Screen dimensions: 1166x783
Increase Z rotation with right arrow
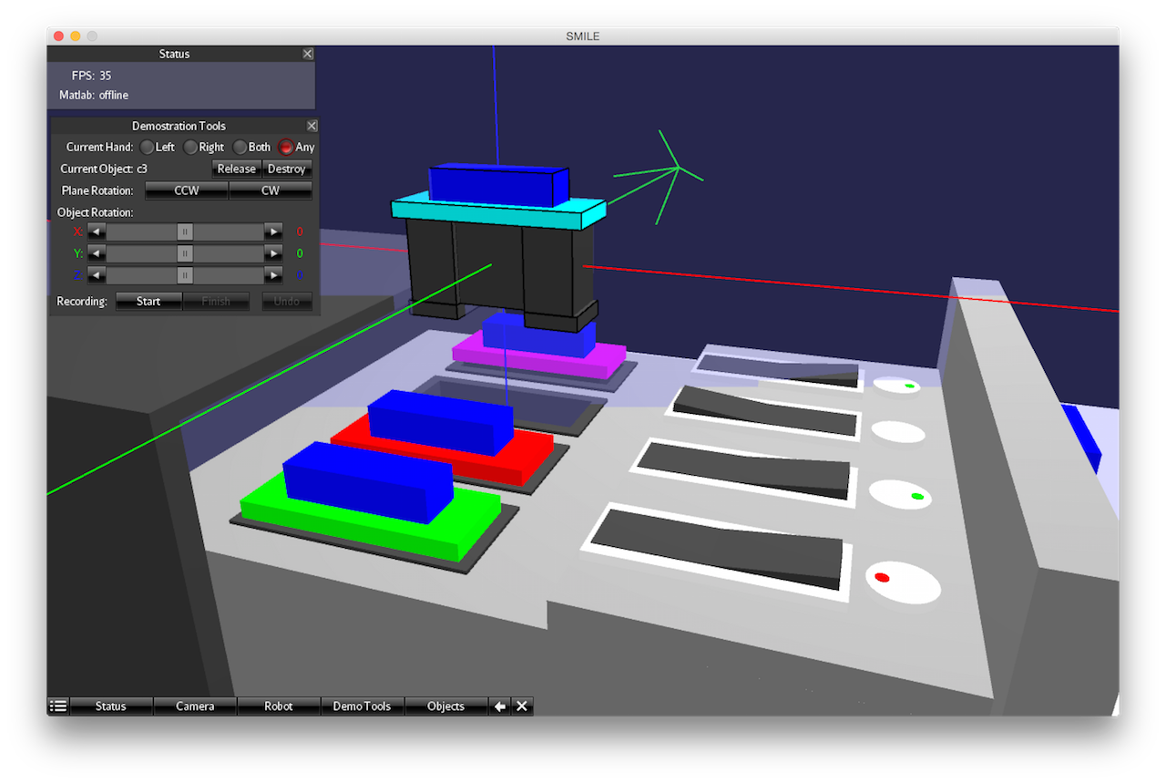tap(273, 275)
